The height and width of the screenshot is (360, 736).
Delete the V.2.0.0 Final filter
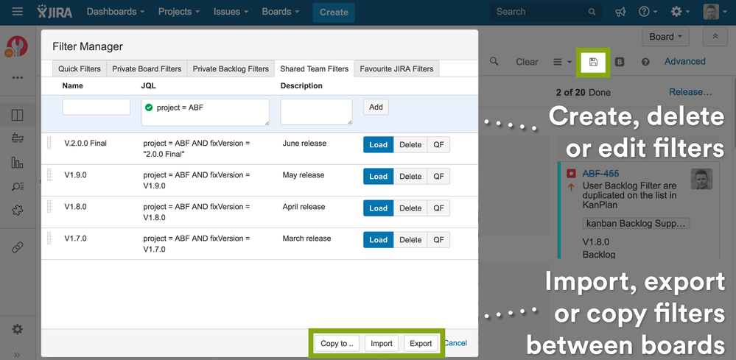(x=410, y=145)
